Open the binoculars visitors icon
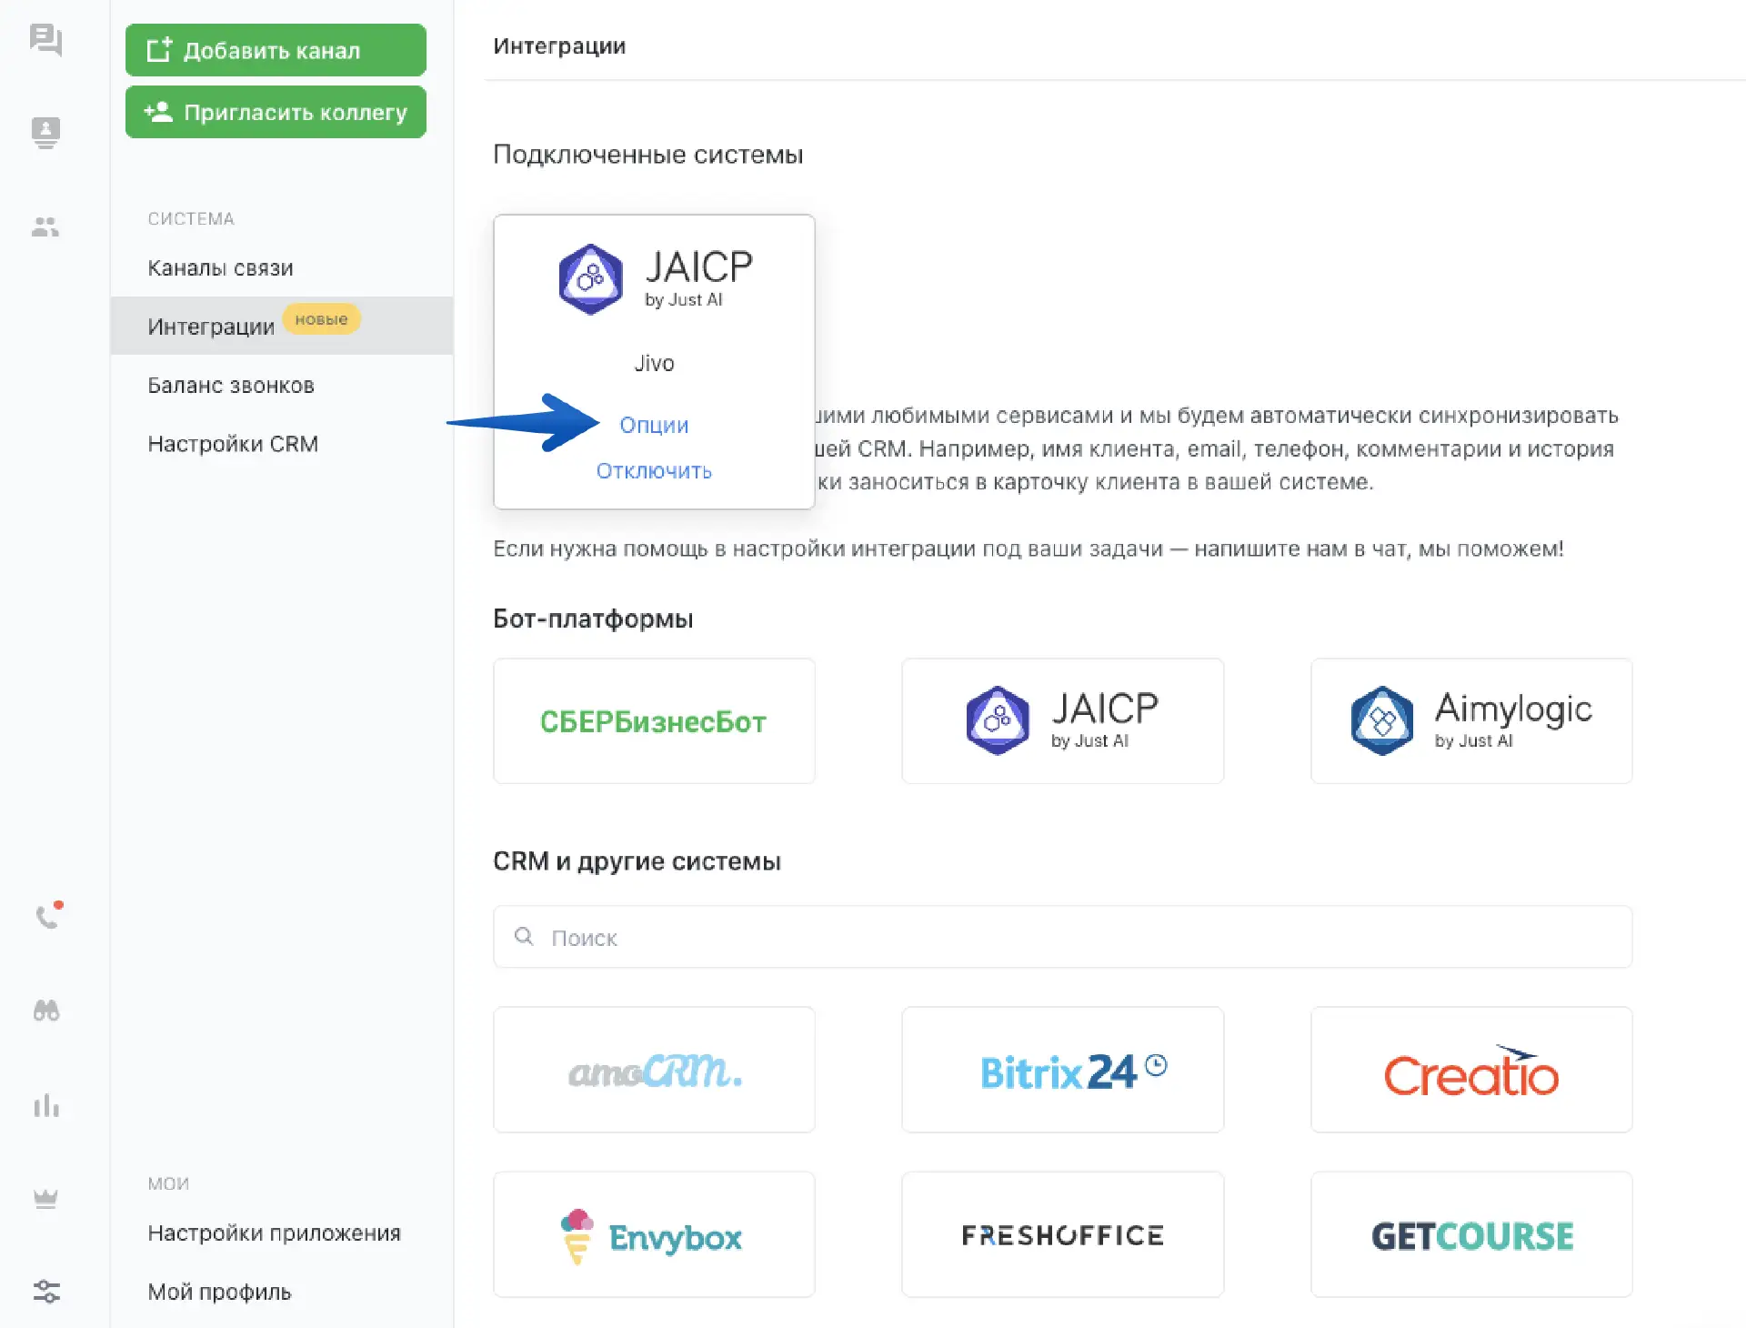1746x1328 pixels. (x=45, y=1011)
